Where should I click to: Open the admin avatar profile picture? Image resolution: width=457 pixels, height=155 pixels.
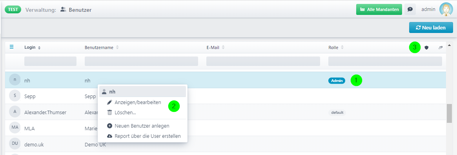[x=446, y=9]
